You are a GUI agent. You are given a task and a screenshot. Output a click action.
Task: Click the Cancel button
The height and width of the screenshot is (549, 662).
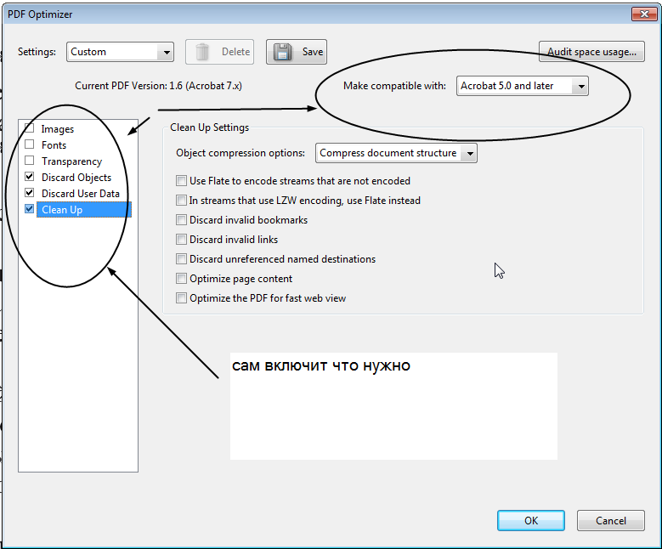pos(610,520)
